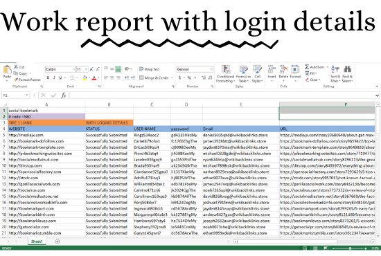The image size is (381, 256).
Task: Open the Clear eraser dropdown
Action: [x=312, y=80]
